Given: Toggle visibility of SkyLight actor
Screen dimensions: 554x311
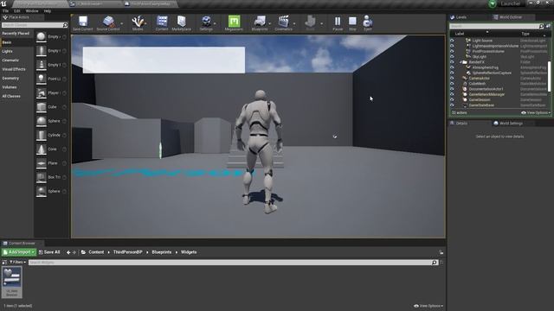Looking at the screenshot, I should (x=452, y=56).
